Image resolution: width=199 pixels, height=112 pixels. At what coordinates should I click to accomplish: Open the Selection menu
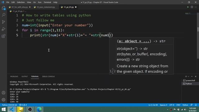click(21, 2)
